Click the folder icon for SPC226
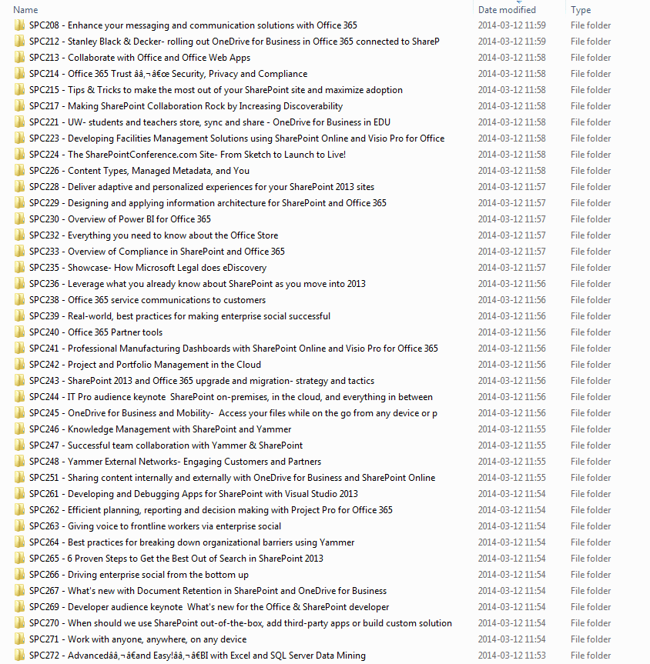The height and width of the screenshot is (664, 650). pyautogui.click(x=19, y=171)
